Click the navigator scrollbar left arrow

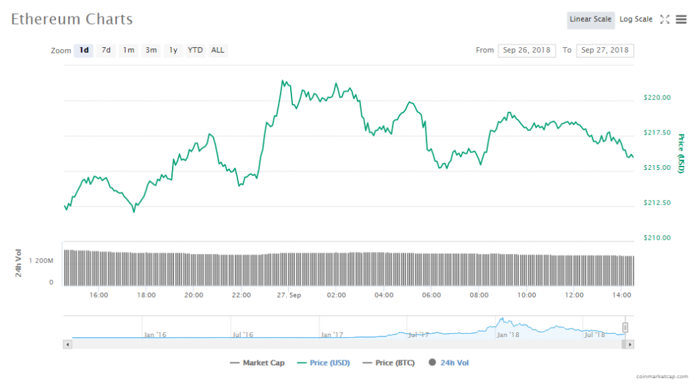pos(67,345)
